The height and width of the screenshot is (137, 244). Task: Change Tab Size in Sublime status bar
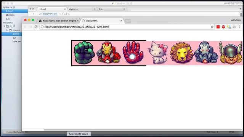click(212, 132)
